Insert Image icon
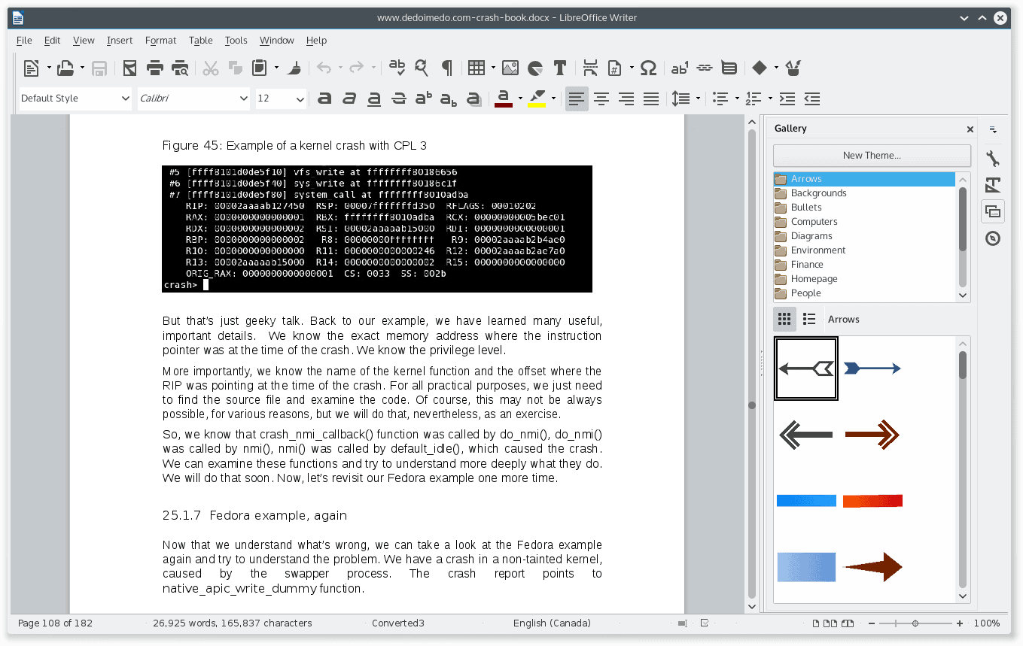 coord(510,68)
